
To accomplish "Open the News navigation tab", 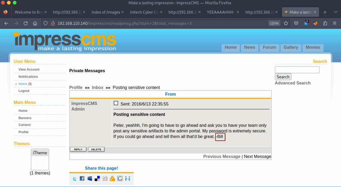I will (249, 47).
